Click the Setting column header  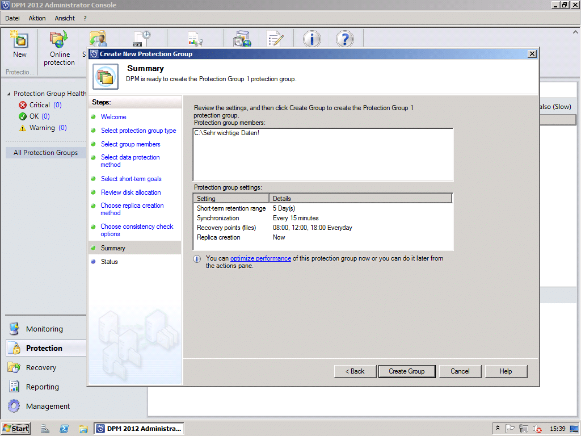(231, 198)
